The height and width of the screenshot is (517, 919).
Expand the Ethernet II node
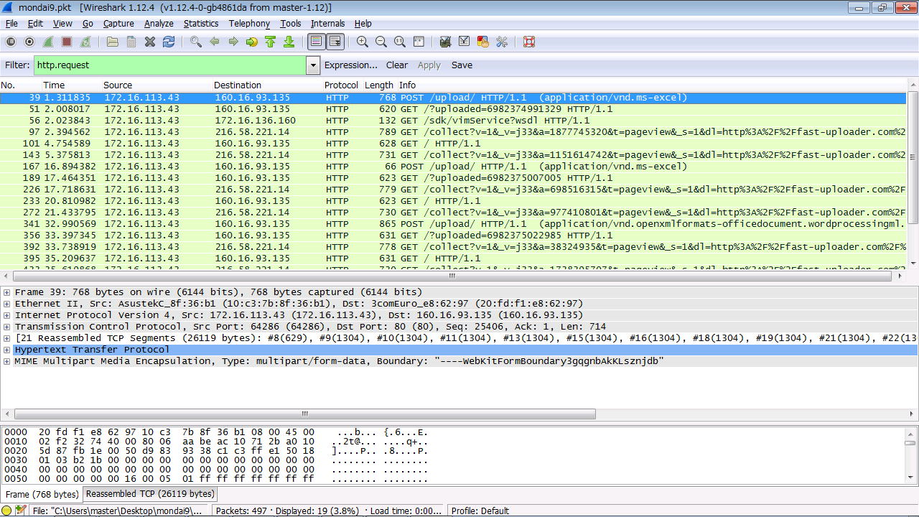point(7,304)
